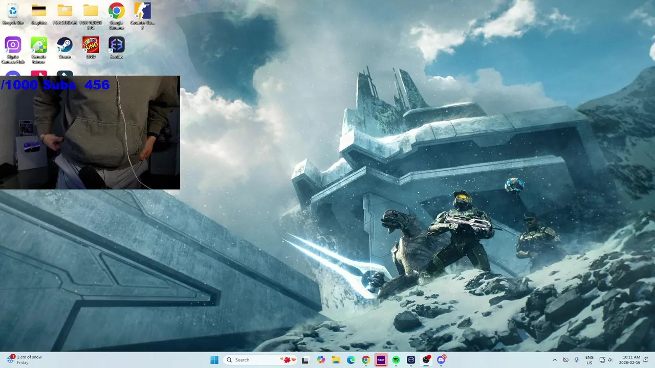
Task: Open network quick settings icon
Action: [603, 360]
